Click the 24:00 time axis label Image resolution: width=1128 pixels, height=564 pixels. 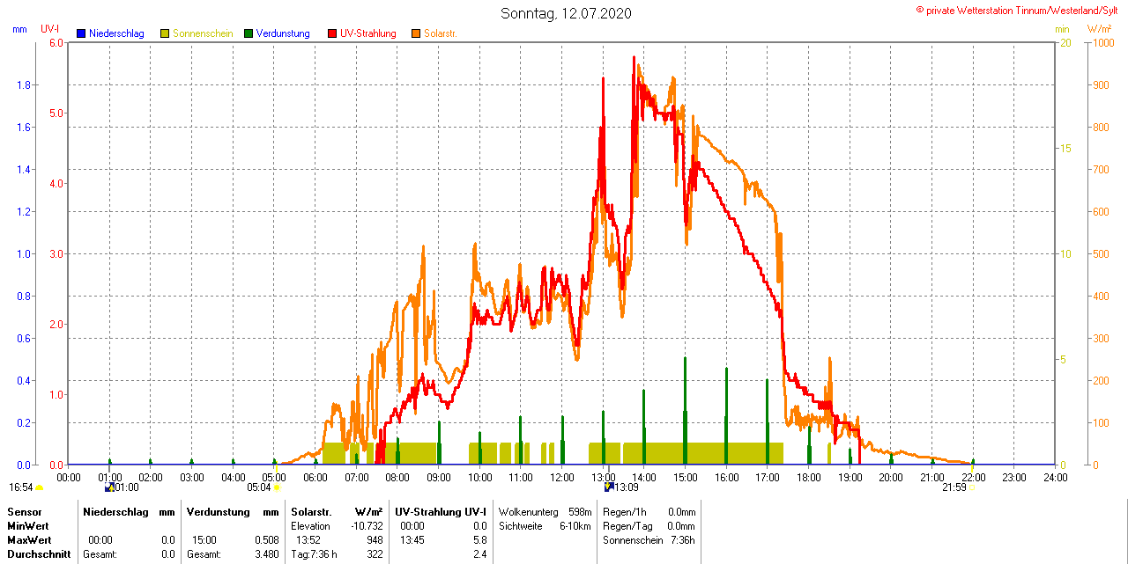pos(1055,478)
